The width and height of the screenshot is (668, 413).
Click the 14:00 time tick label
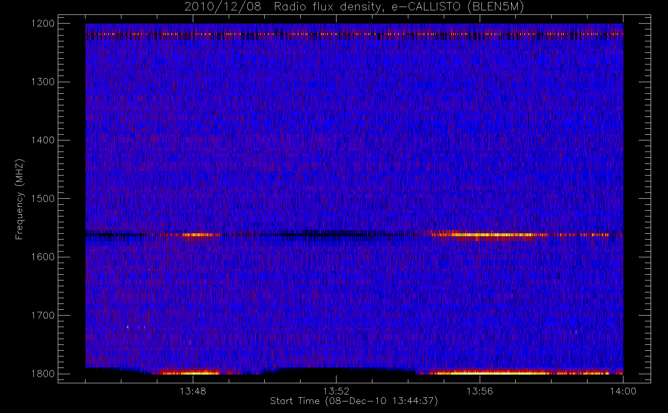(623, 391)
